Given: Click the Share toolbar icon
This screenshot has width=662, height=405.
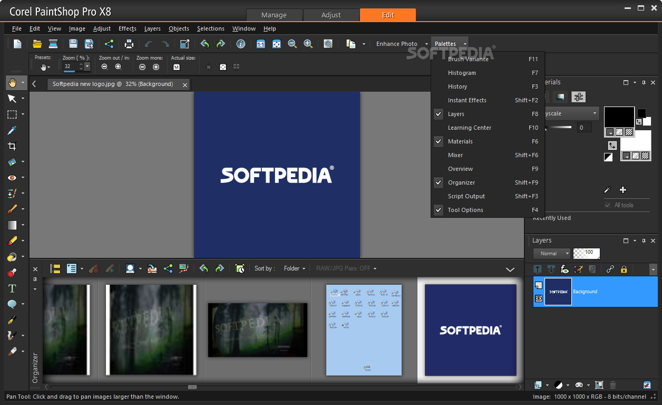Looking at the screenshot, I should pyautogui.click(x=109, y=44).
